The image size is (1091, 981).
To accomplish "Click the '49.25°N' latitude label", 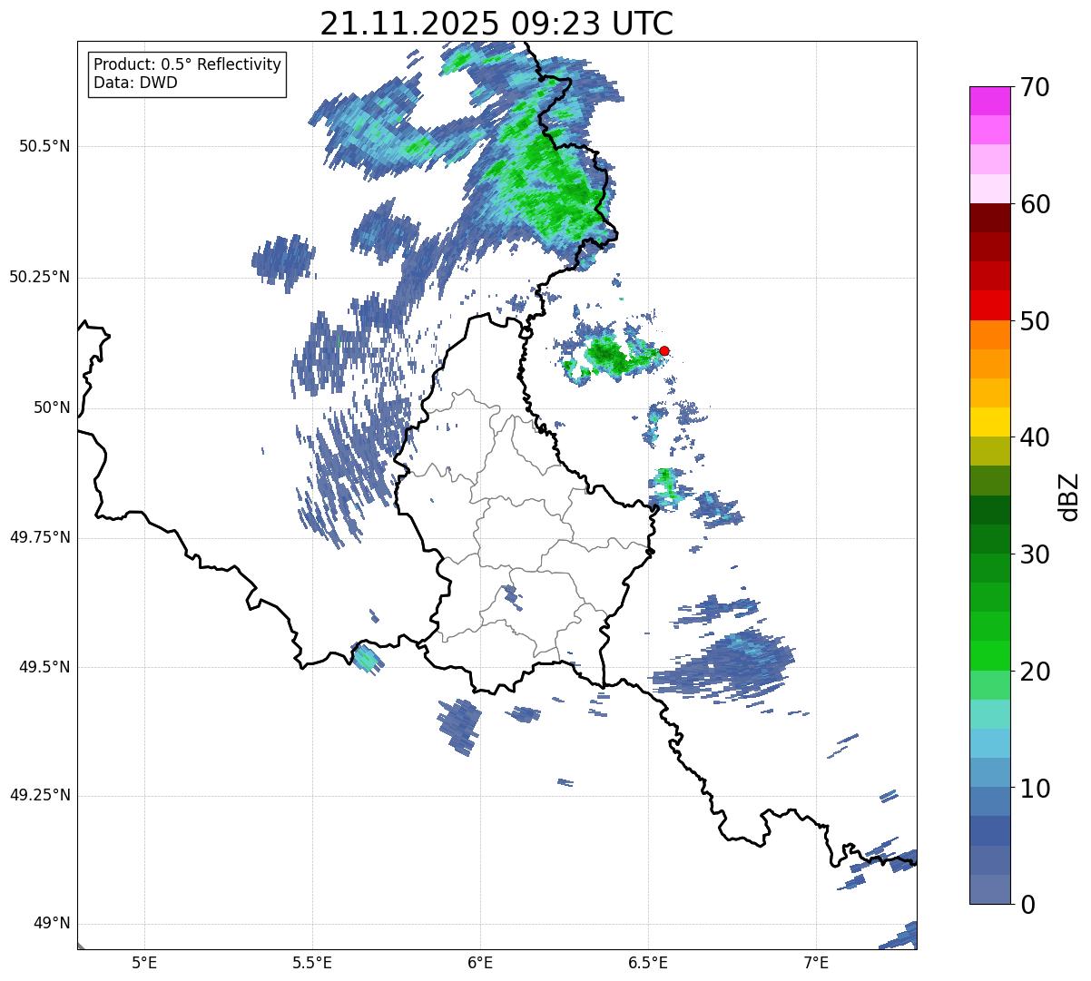I will [40, 795].
